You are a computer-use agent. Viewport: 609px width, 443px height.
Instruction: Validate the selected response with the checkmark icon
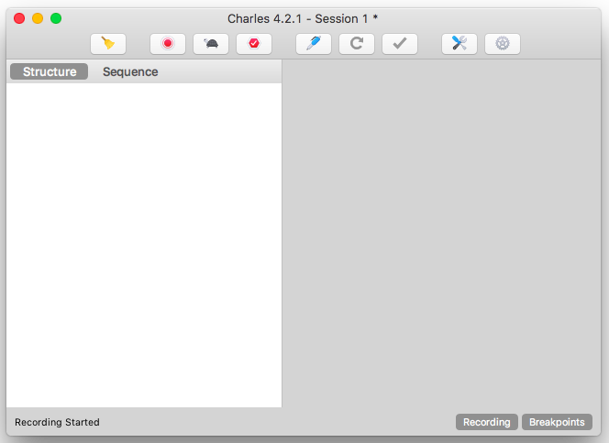coord(400,43)
